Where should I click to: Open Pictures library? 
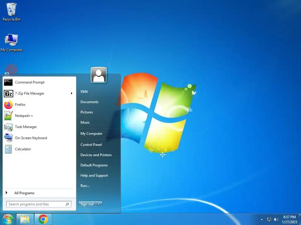pyautogui.click(x=87, y=112)
